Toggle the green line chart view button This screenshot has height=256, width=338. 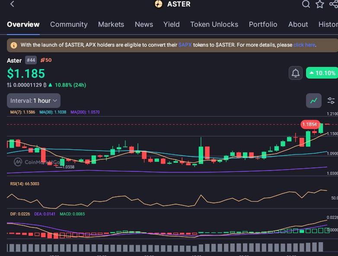click(x=314, y=101)
